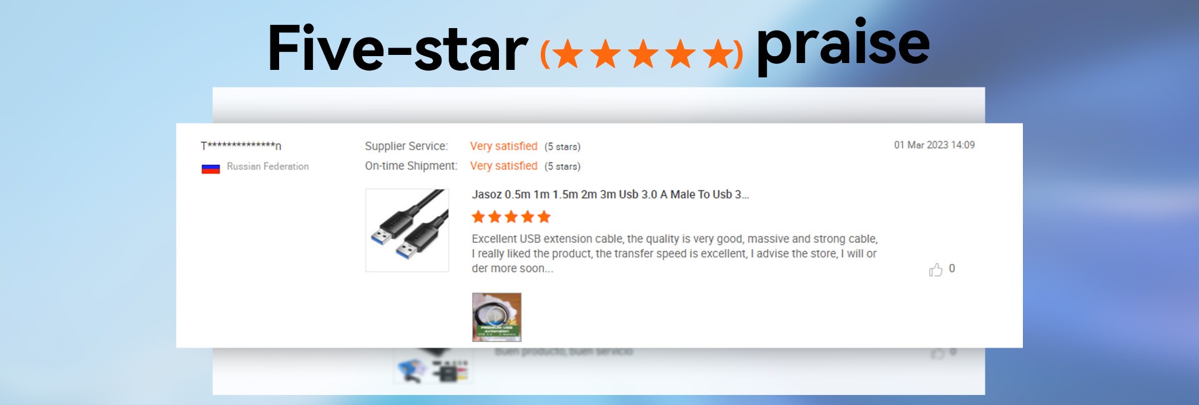Click the last orange star in the headline
The height and width of the screenshot is (405, 1199).
[x=718, y=54]
